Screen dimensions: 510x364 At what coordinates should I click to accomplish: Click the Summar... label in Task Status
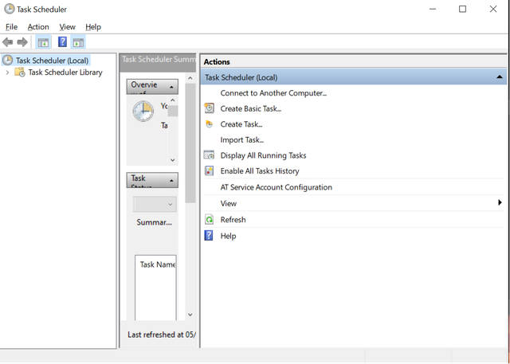click(154, 222)
